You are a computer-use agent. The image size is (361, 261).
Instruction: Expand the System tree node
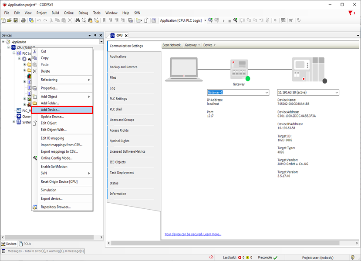pos(14,122)
